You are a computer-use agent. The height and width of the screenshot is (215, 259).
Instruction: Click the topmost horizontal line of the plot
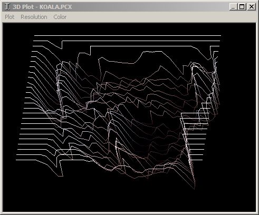pos(128,36)
